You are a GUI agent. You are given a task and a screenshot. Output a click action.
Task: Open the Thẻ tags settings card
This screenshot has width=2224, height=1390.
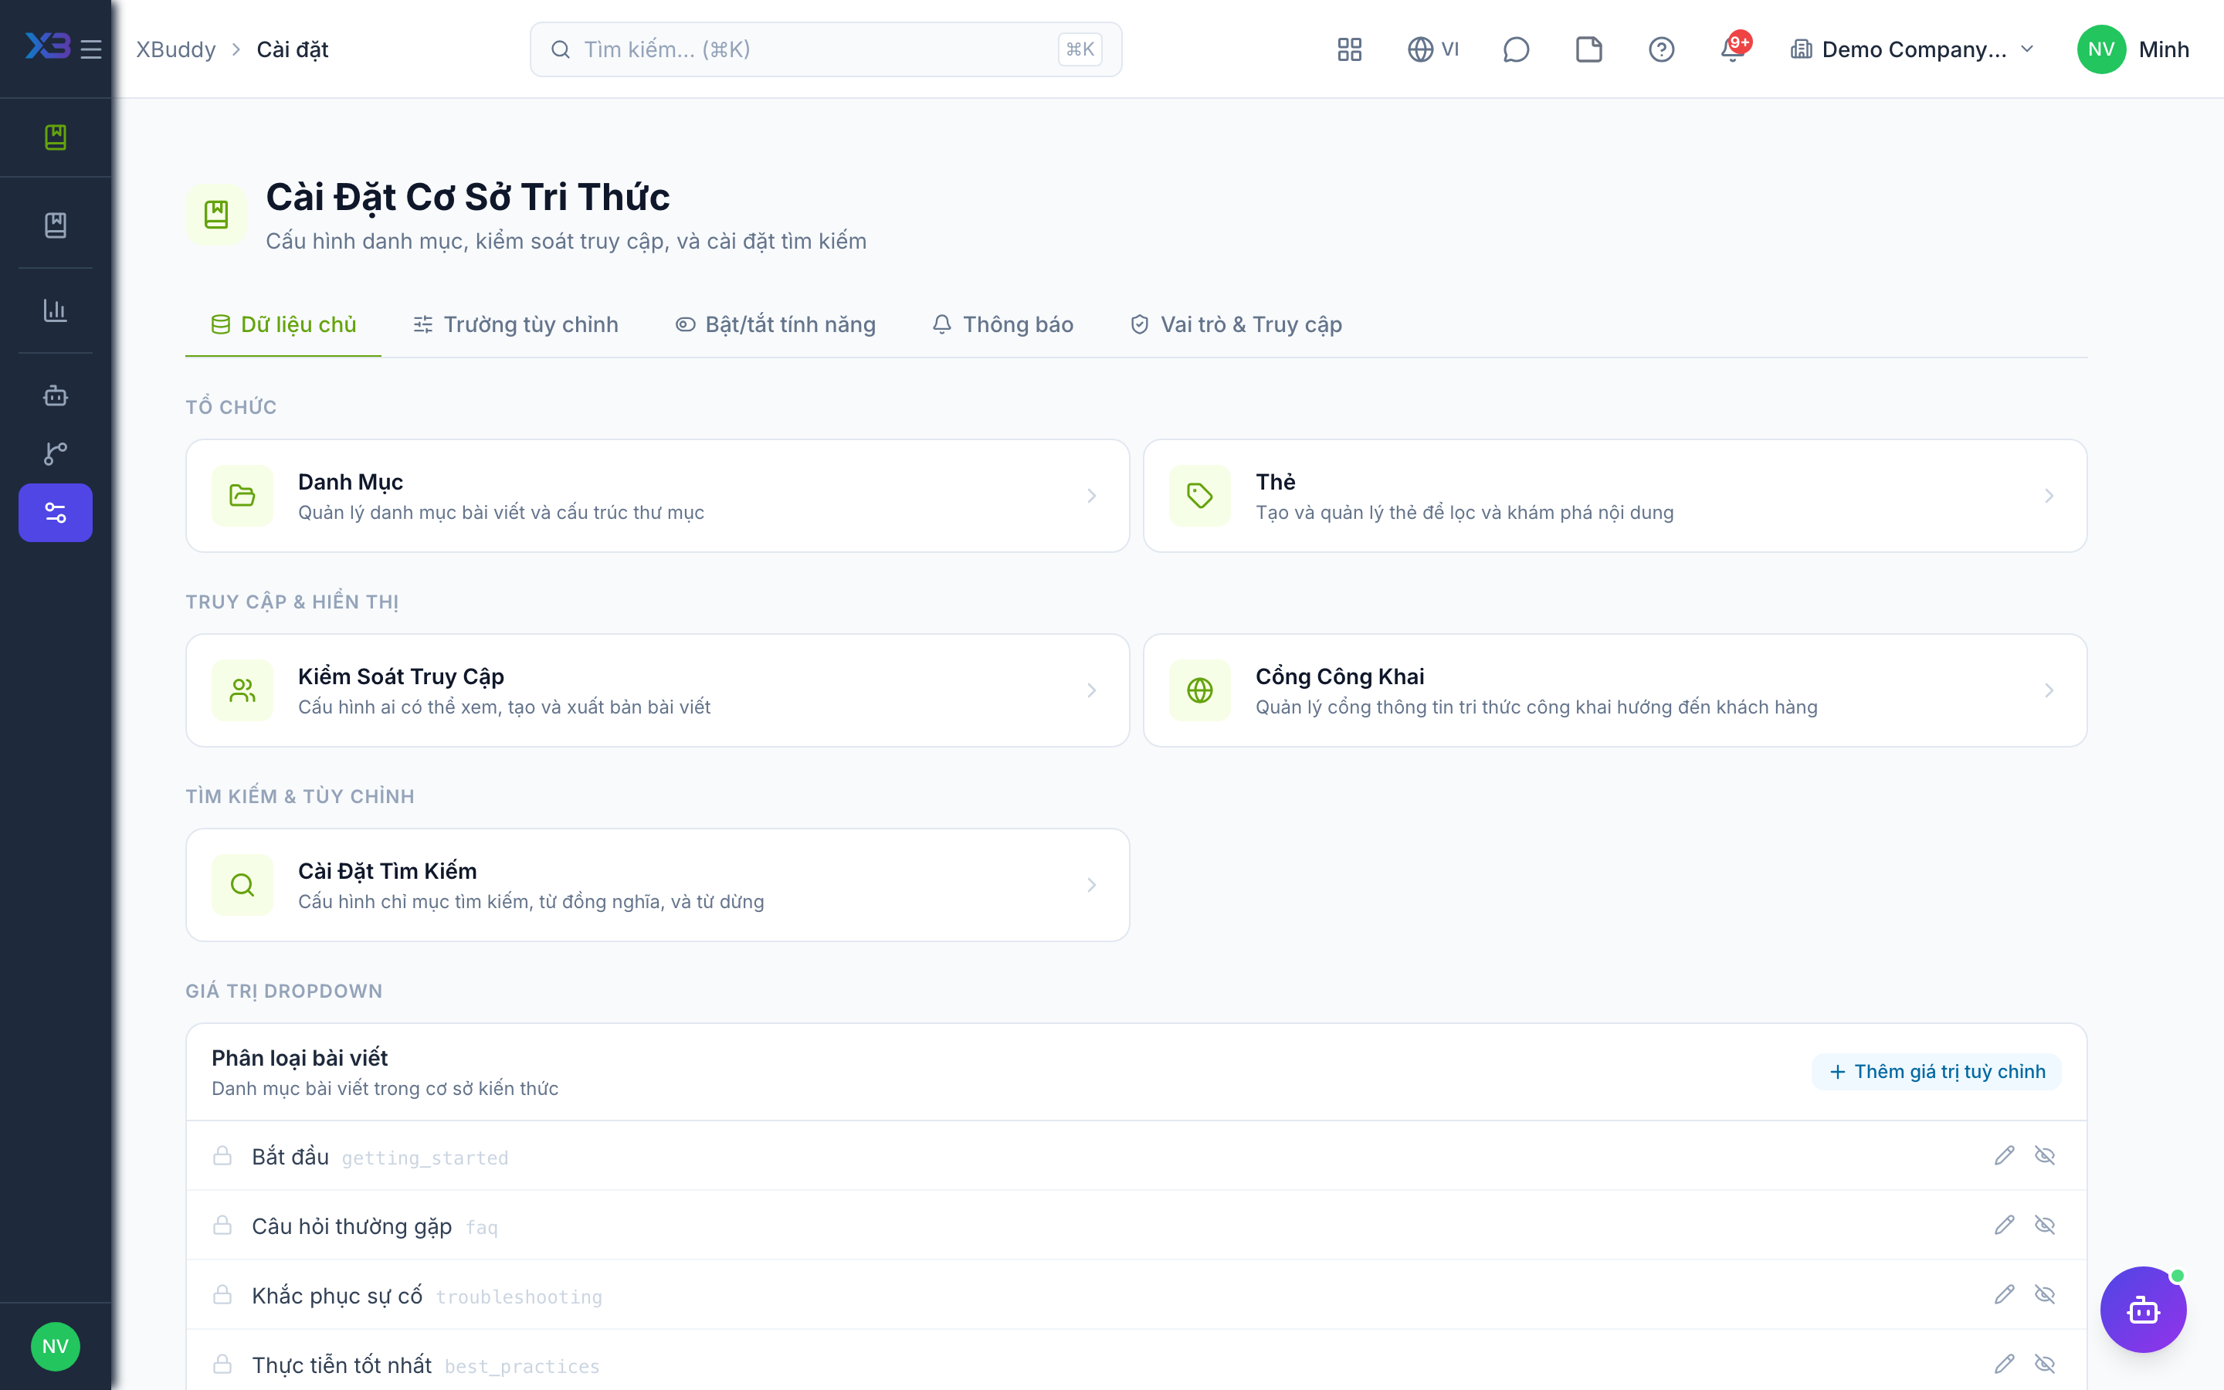(x=1615, y=496)
